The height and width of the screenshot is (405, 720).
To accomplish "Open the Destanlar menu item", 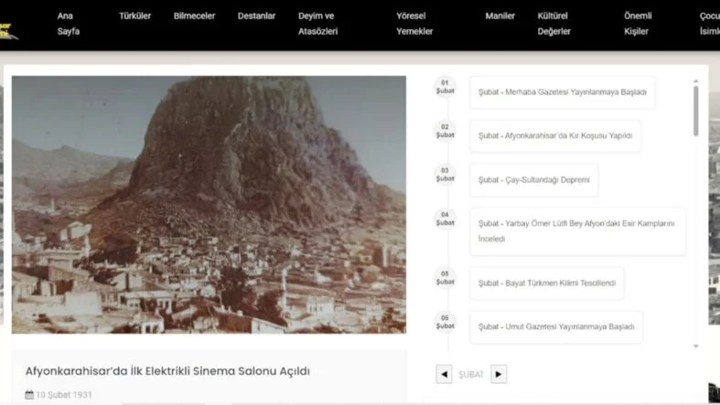I will coord(257,16).
